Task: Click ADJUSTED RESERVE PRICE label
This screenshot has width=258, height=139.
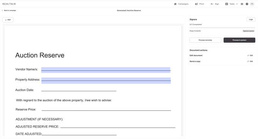Action: [x=37, y=127]
